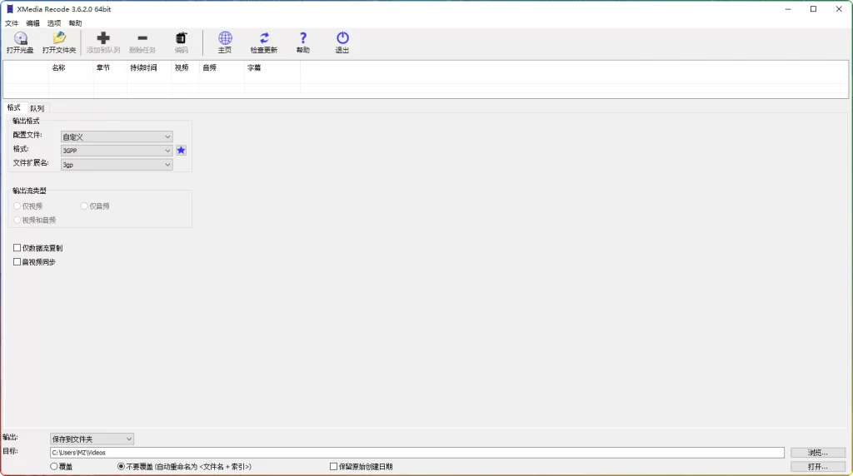Click the 字幕 column header
The height and width of the screenshot is (476, 853).
[272, 68]
